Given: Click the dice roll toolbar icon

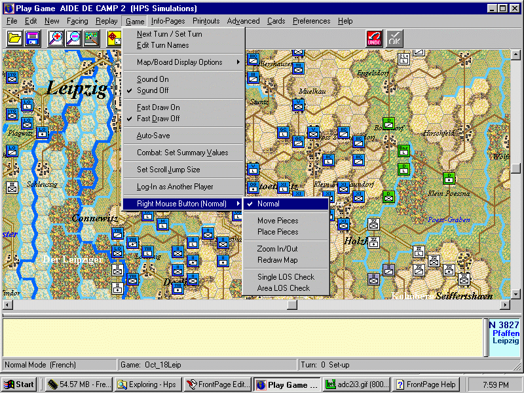Looking at the screenshot, I should tap(114, 39).
